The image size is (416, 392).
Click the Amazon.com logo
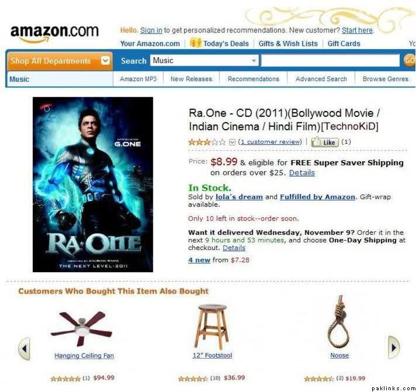(54, 33)
